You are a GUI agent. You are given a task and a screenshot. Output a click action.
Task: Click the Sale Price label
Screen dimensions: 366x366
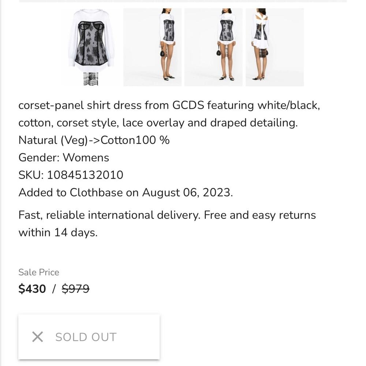click(x=39, y=272)
